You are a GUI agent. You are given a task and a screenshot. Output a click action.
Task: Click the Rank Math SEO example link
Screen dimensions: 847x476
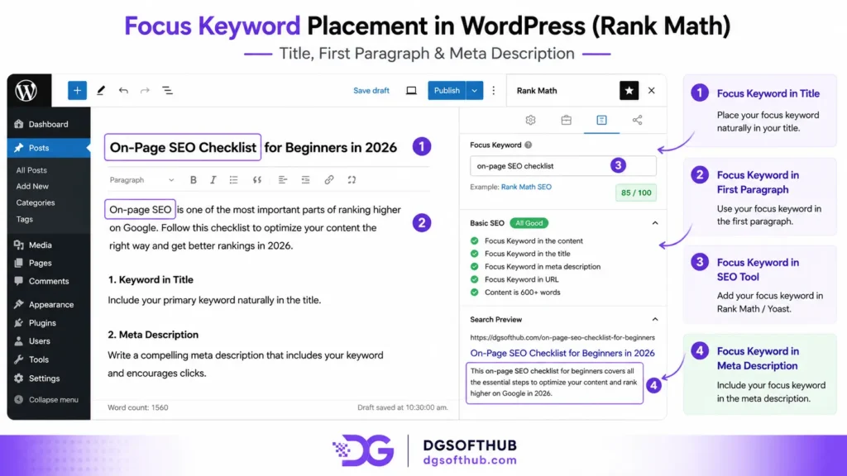526,187
